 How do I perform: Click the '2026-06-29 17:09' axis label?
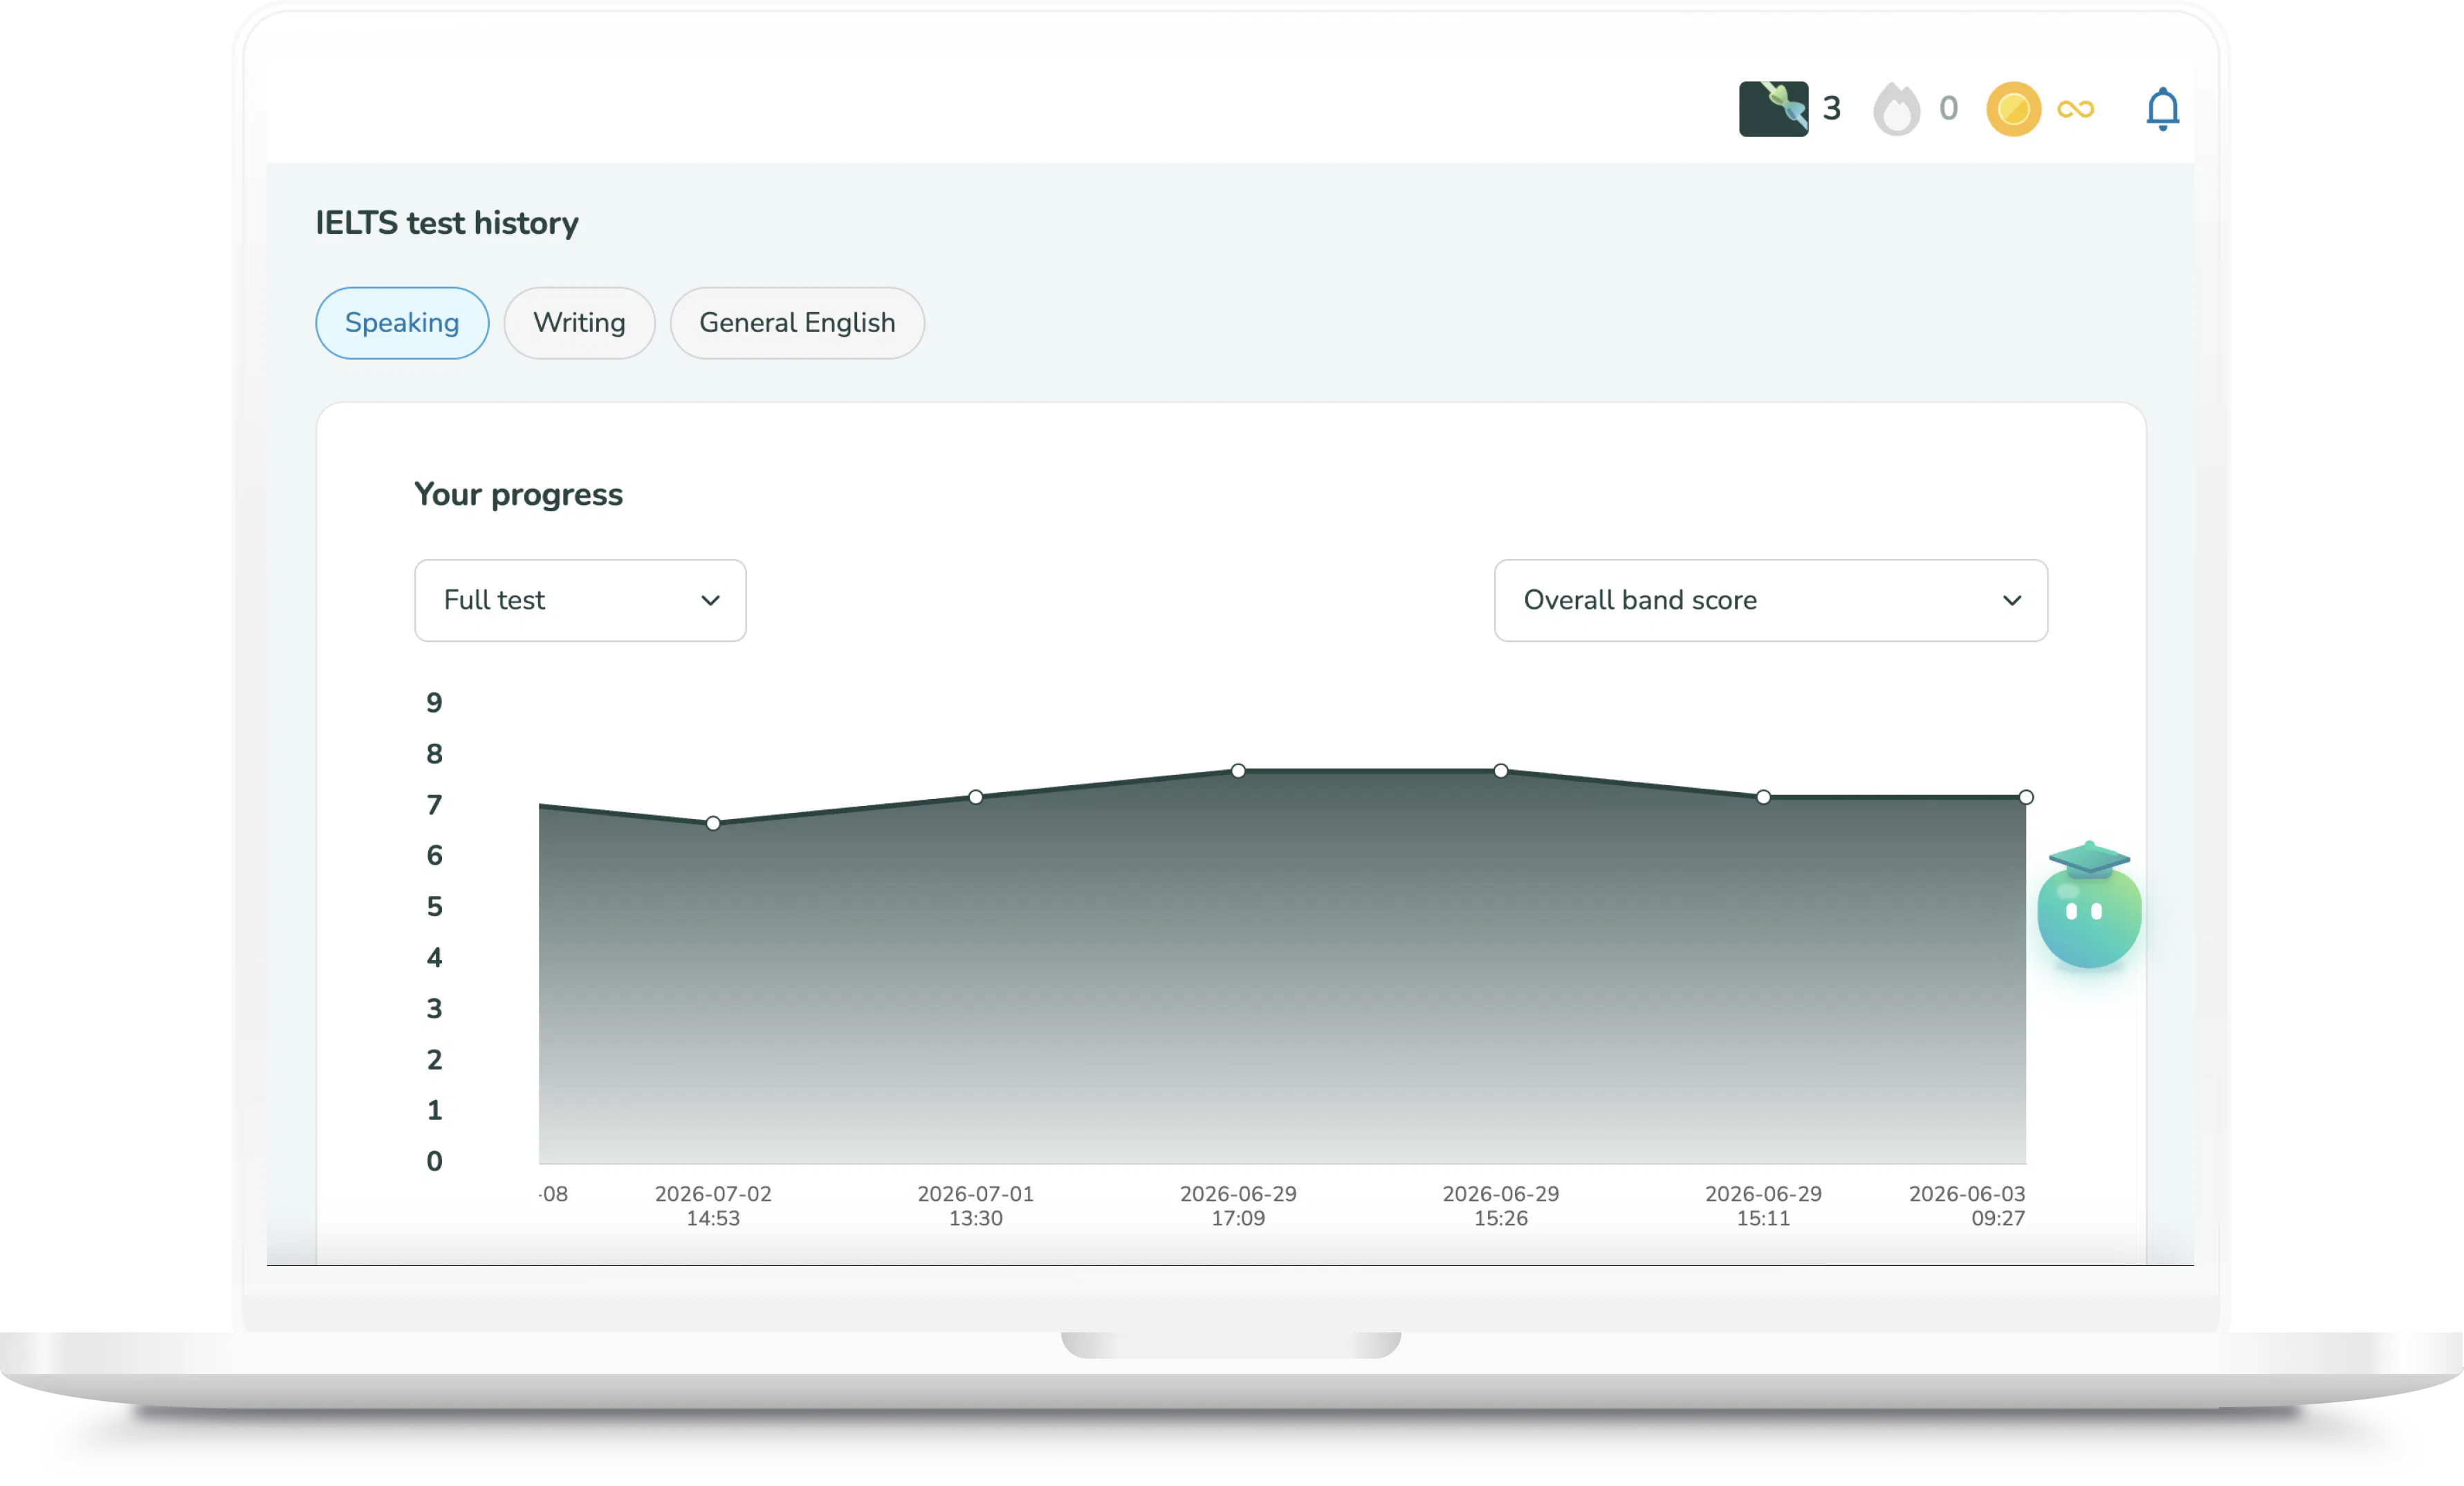(1238, 1206)
